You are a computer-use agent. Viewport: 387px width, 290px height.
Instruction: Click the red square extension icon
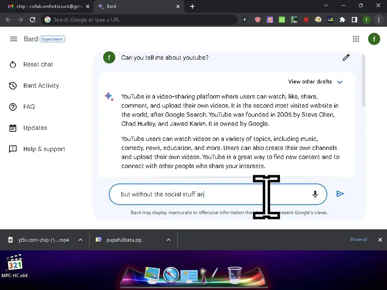coord(306,20)
